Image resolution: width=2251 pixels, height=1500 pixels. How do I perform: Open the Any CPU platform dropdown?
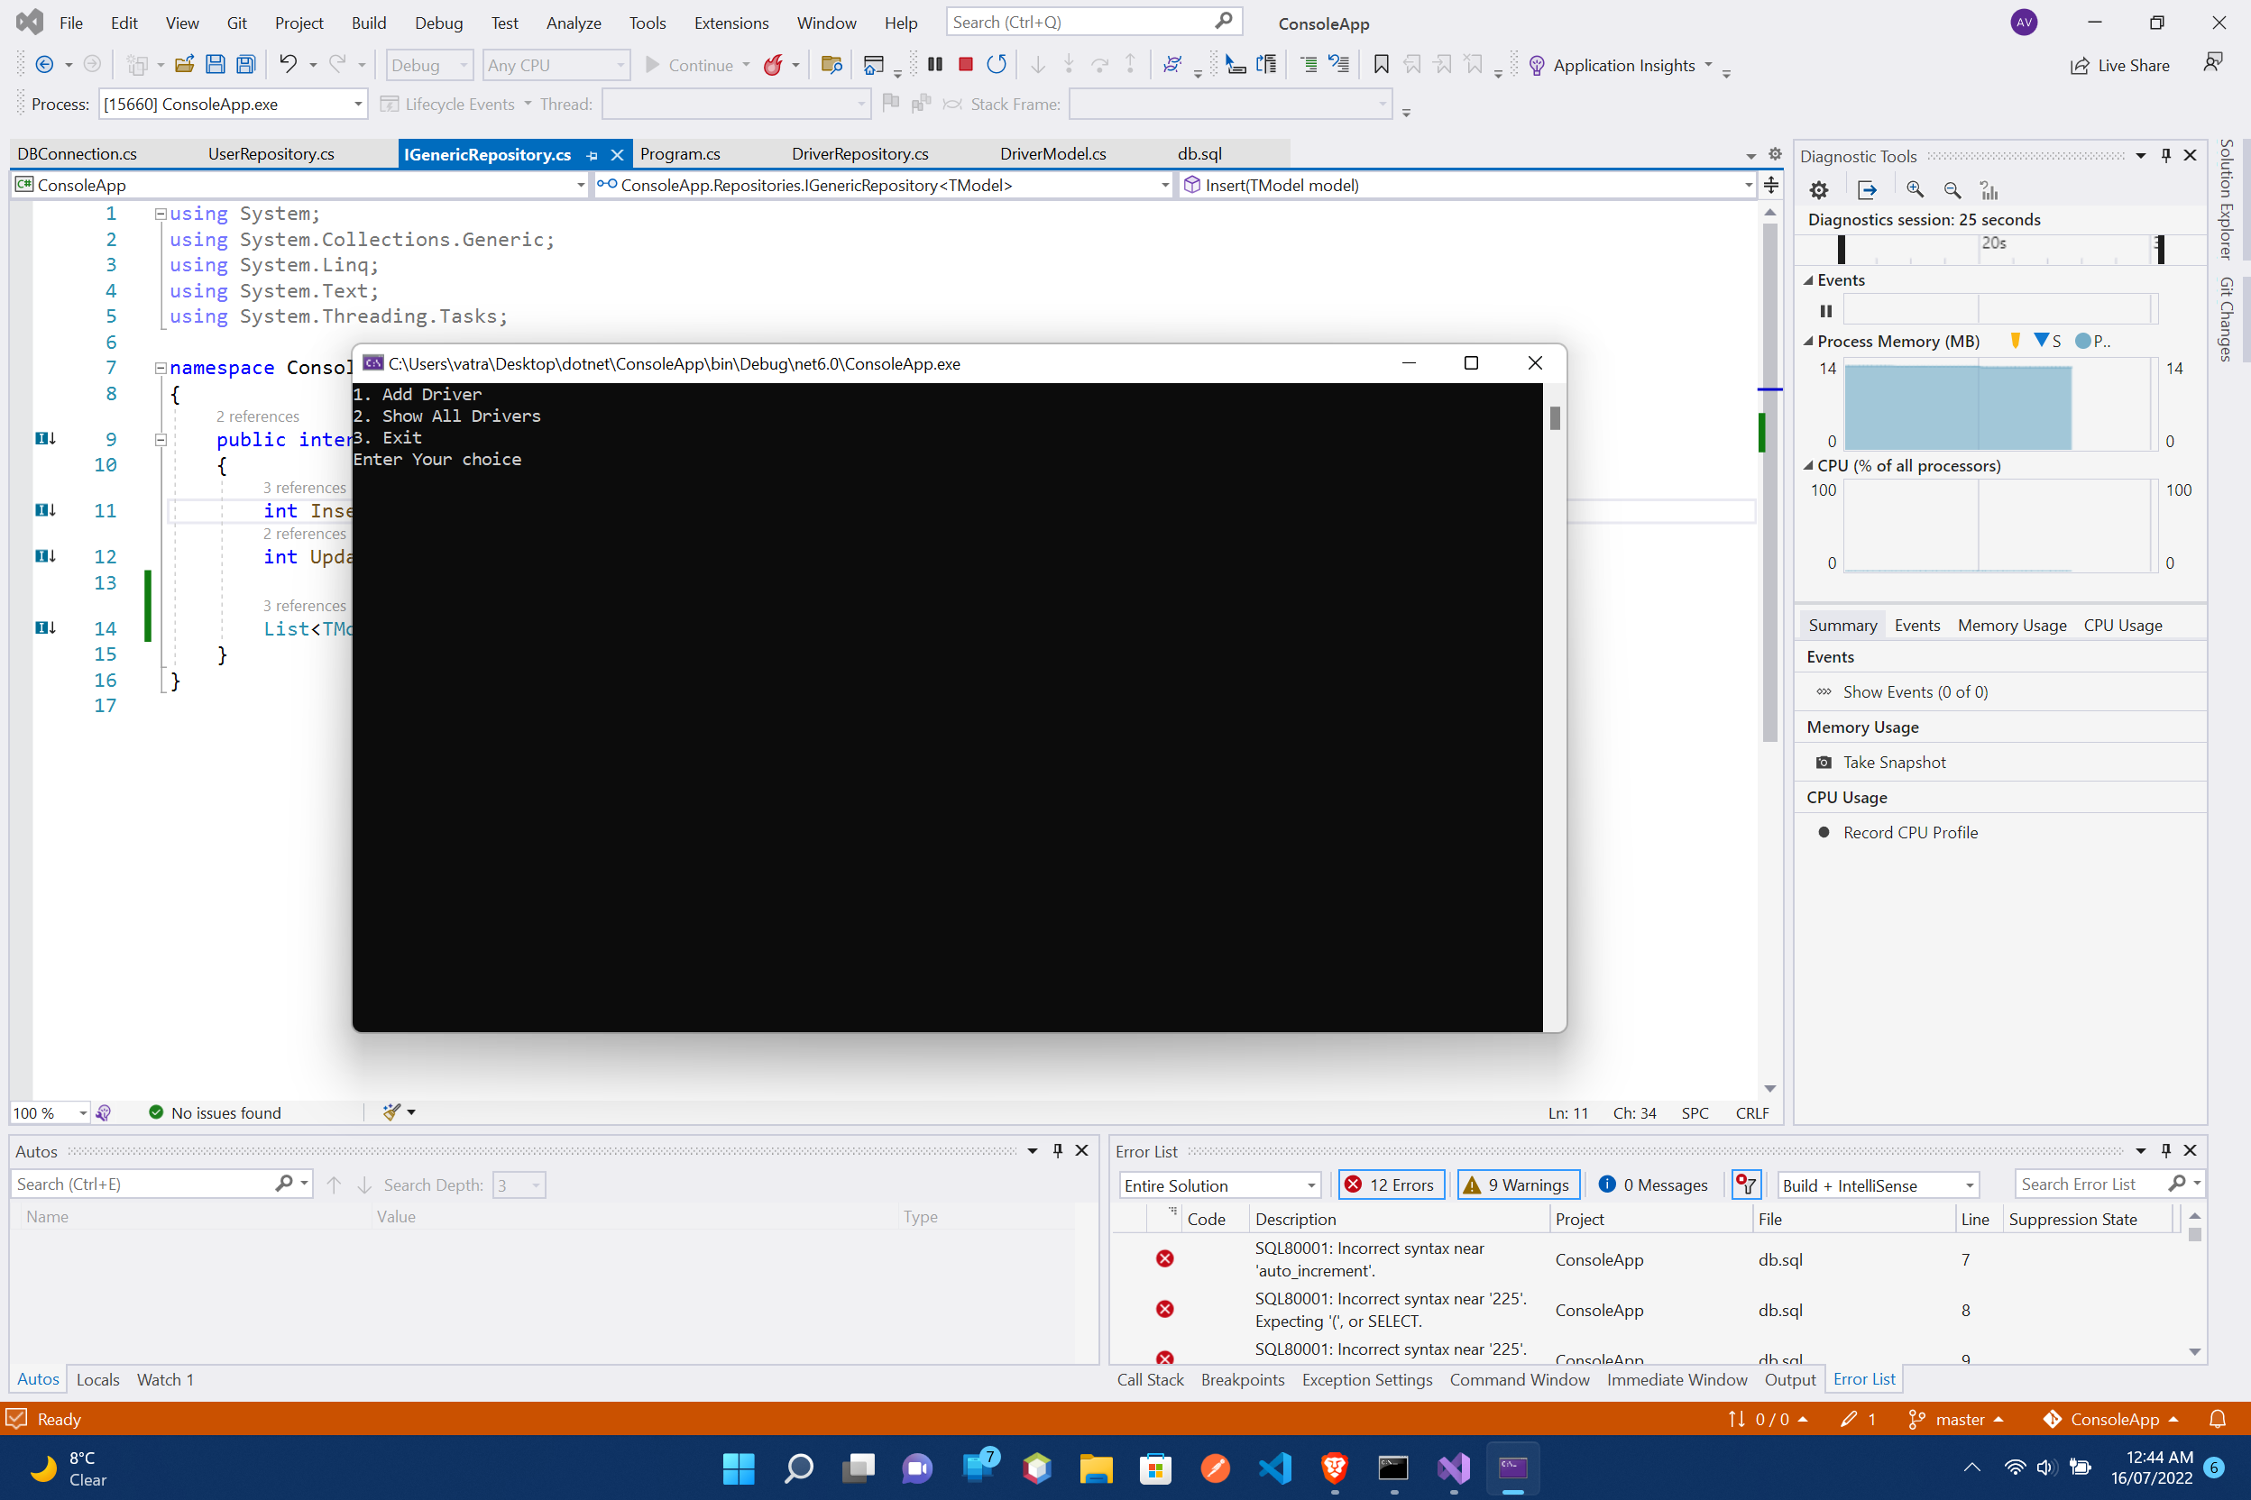(556, 64)
